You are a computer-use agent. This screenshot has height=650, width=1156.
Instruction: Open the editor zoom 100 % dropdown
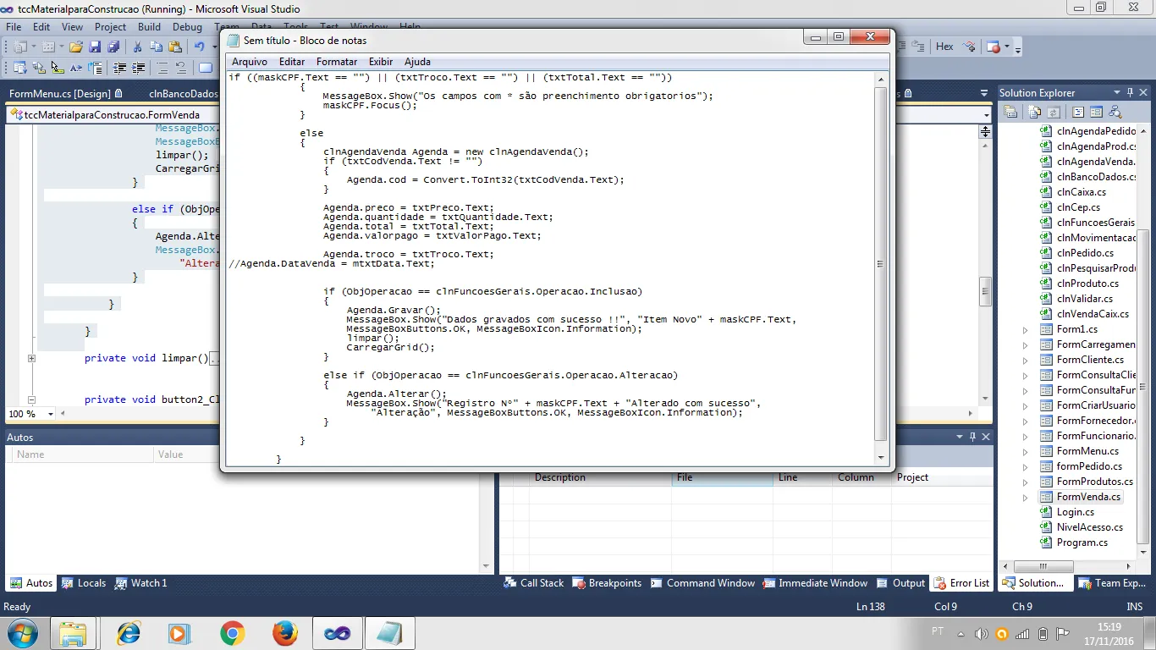[x=51, y=414]
